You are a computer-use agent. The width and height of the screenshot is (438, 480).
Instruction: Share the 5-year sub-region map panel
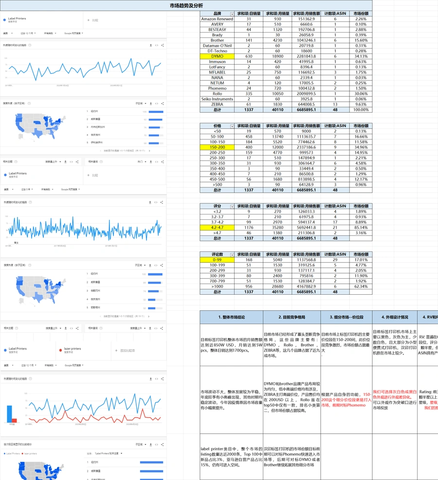tap(162, 266)
